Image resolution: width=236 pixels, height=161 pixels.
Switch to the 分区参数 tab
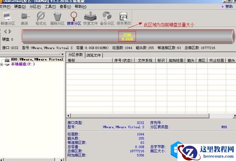76,55
